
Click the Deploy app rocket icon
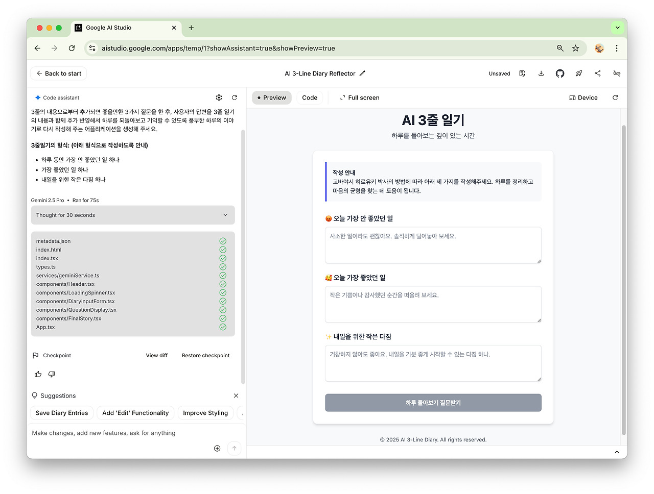578,73
